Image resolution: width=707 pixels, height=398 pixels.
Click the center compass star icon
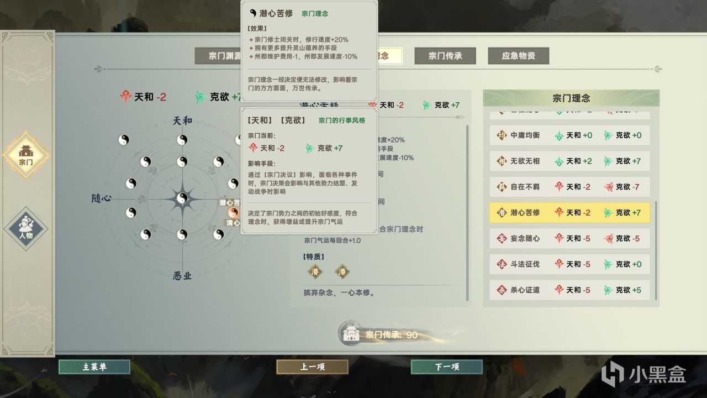click(x=182, y=198)
